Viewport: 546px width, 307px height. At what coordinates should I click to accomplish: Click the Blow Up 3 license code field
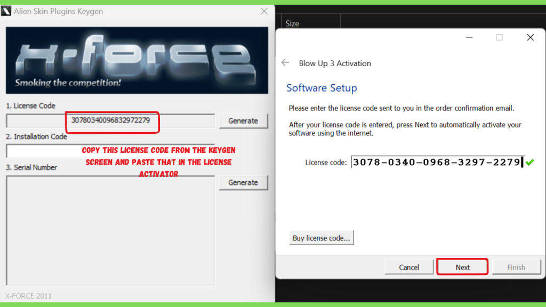438,162
